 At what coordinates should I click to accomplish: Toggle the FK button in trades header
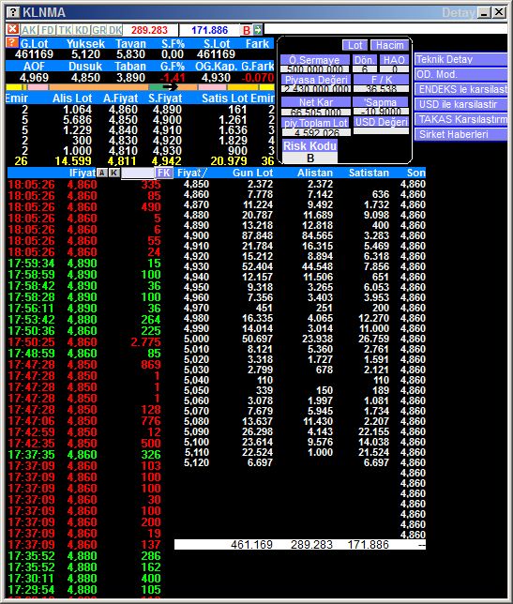pos(164,173)
